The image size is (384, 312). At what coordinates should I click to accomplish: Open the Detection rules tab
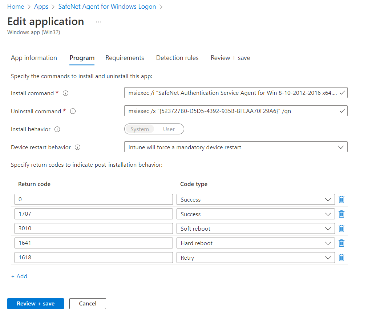pos(177,58)
